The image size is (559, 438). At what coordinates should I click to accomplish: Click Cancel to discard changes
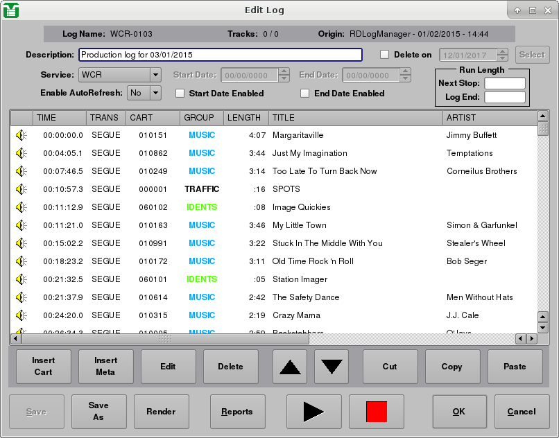click(522, 411)
